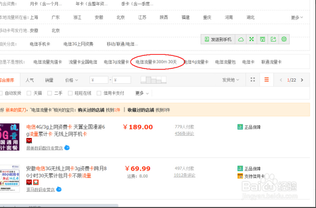Enable the 天猫 filter checkbox
Image resolution: width=316 pixels, height=208 pixels.
(x=29, y=93)
